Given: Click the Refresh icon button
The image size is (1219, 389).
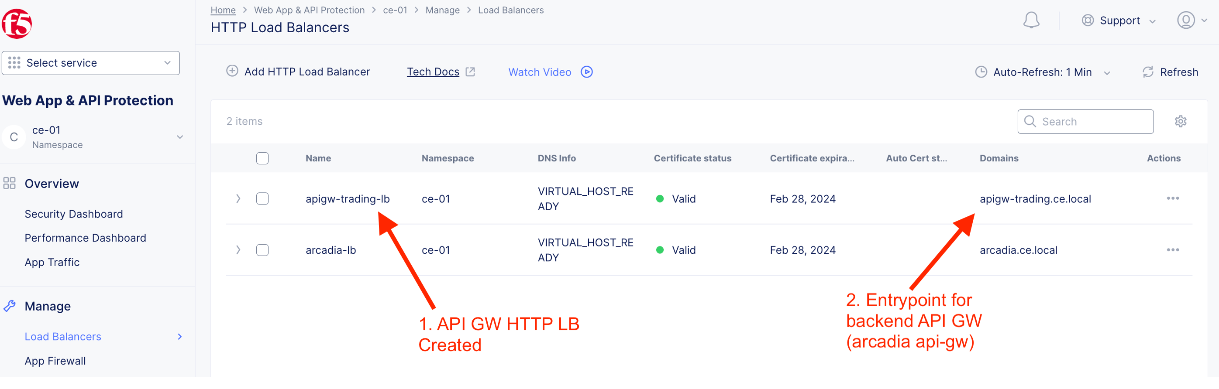Looking at the screenshot, I should coord(1147,72).
